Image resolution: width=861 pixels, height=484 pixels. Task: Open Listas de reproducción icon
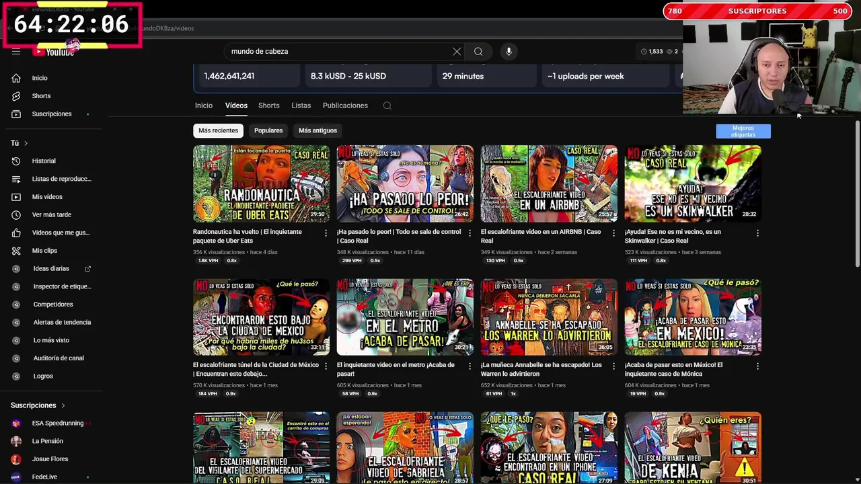point(16,179)
